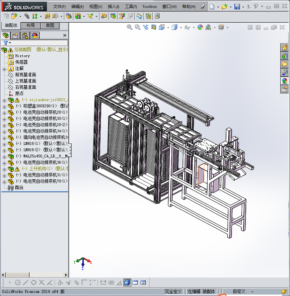Viewport: 290px width, 296px height.
Task: Expand the 注解 annotations tree node
Action: tap(4, 69)
